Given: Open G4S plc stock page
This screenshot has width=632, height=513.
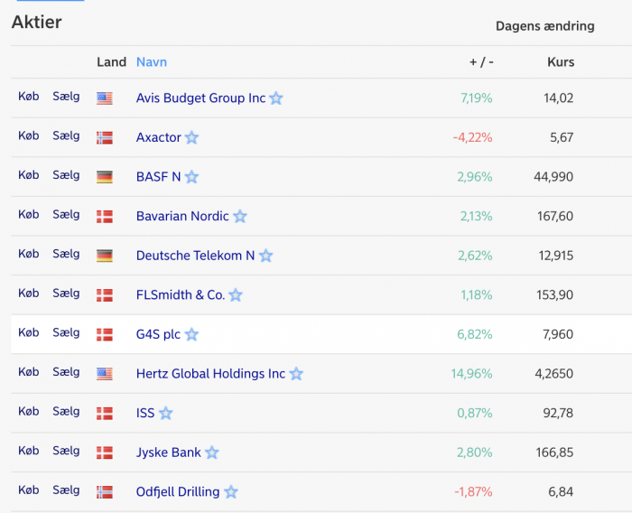Looking at the screenshot, I should click(x=158, y=334).
